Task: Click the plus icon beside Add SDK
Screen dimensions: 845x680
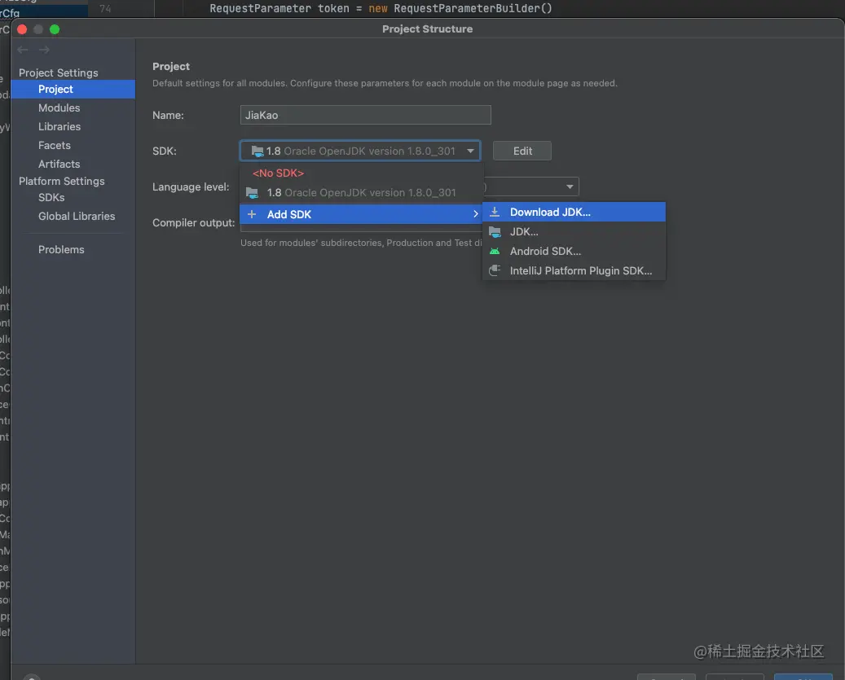Action: (x=252, y=214)
